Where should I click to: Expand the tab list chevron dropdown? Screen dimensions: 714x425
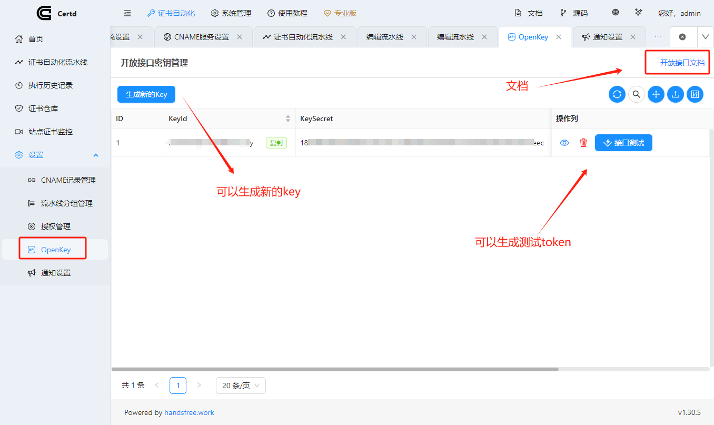[705, 37]
